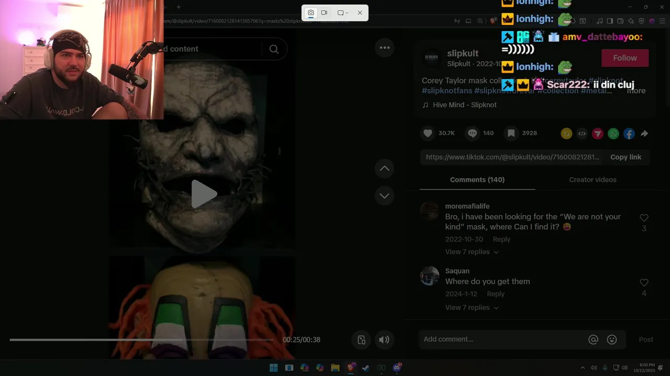
Task: Click the yellow repost icon
Action: [x=566, y=134]
